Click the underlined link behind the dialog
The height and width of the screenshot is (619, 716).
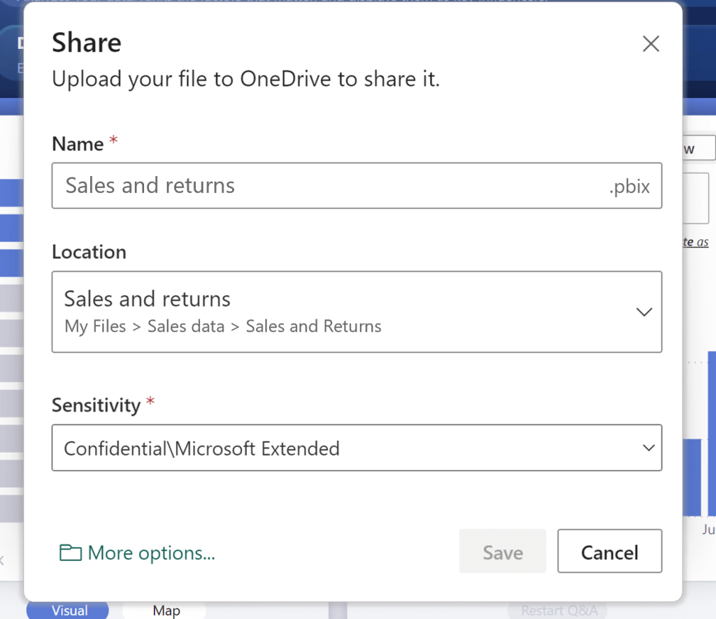point(695,242)
